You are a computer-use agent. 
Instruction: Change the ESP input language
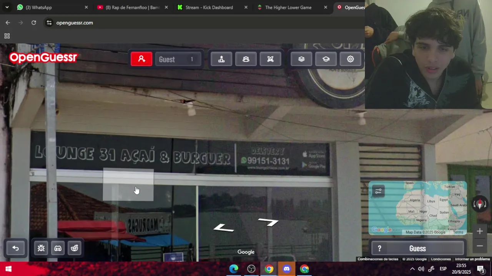(x=443, y=269)
